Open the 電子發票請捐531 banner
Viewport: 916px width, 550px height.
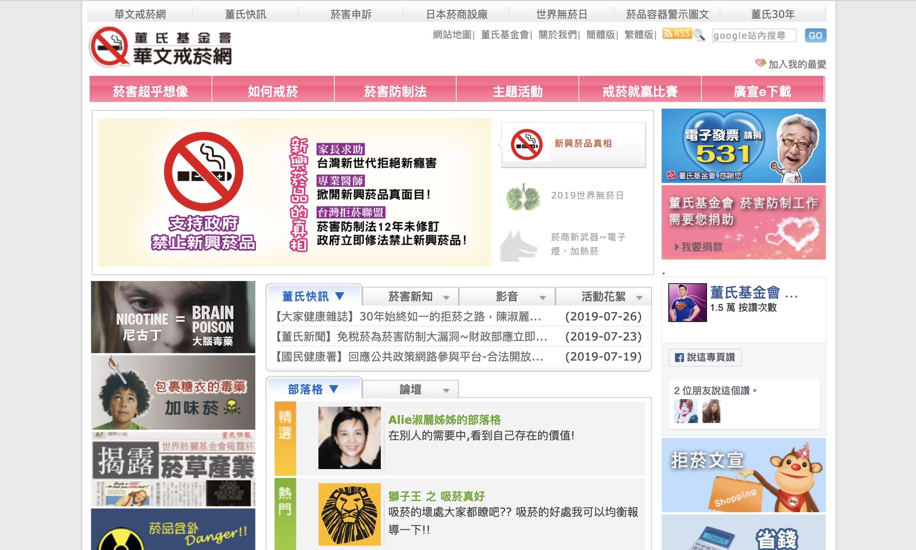click(744, 146)
